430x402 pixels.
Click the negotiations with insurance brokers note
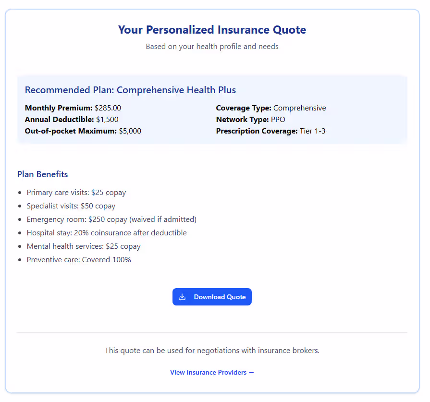(x=212, y=350)
